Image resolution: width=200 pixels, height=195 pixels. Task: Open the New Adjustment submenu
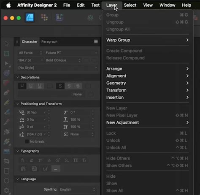[x=147, y=122]
